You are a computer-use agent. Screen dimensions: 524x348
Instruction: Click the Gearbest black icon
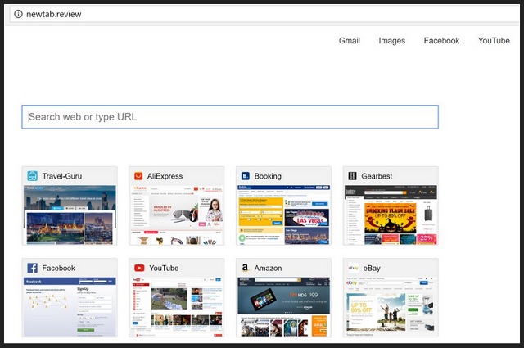coord(352,176)
